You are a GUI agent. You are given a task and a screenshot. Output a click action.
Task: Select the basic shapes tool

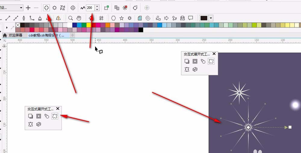click(x=158, y=18)
